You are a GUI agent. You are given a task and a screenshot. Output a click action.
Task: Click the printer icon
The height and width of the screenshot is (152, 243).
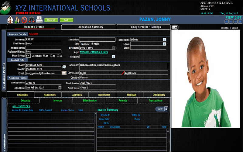pyautogui.click(x=39, y=20)
